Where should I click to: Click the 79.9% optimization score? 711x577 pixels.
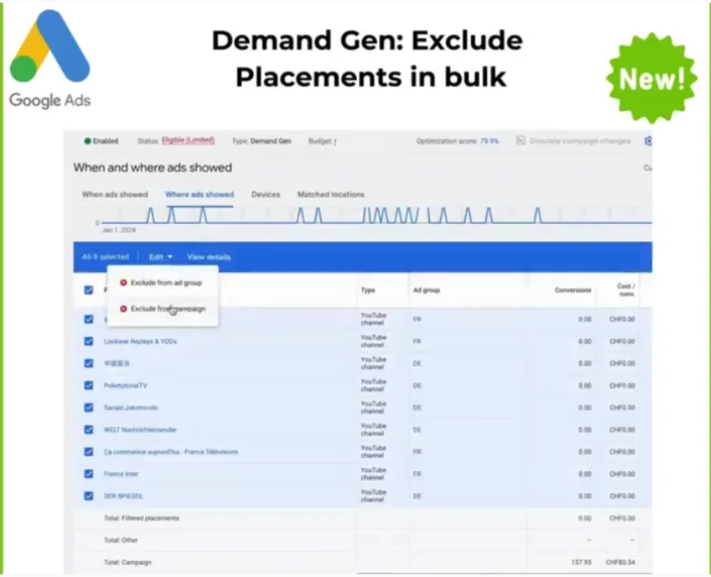tap(490, 141)
